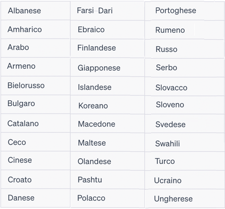Select Bielorusso in the first column

35,85
